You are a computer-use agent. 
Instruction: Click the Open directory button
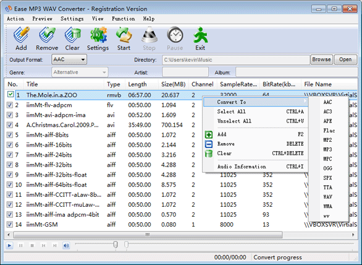345,59
